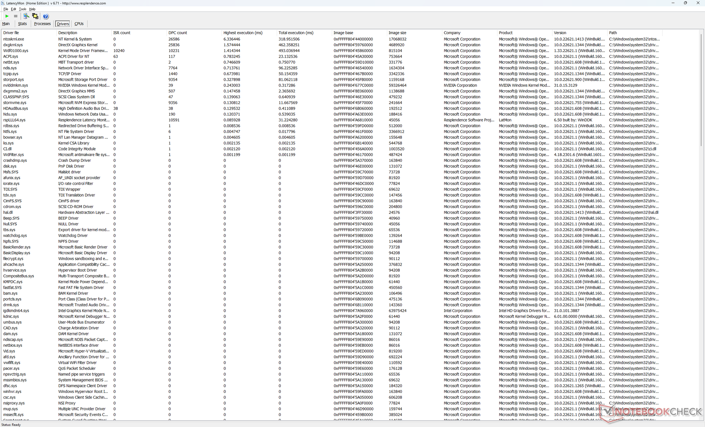Sort by the DPC count column header
The width and height of the screenshot is (705, 427).
(194, 33)
